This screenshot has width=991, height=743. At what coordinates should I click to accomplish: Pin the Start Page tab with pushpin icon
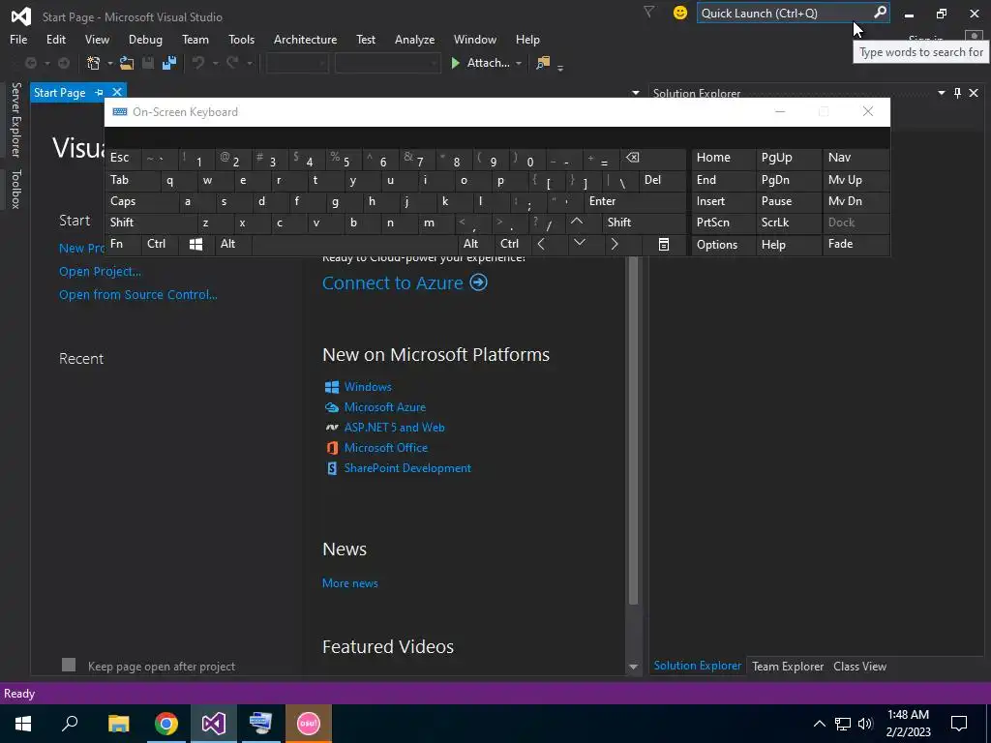[100, 93]
